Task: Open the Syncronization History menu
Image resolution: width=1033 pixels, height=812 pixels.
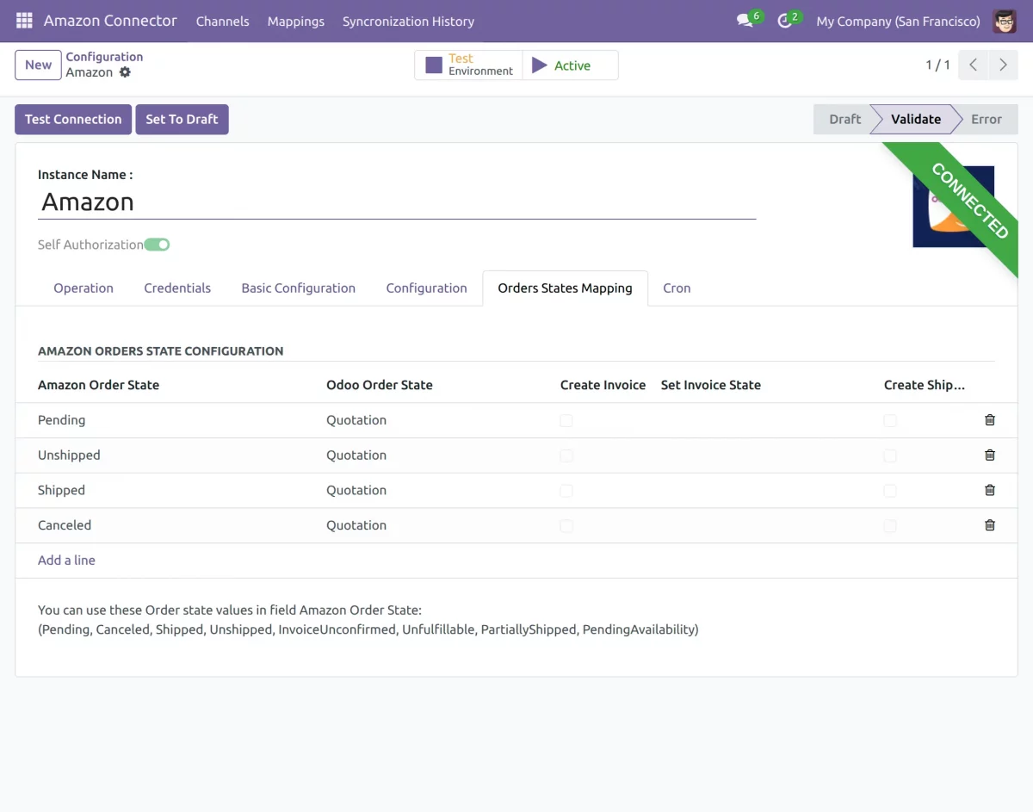Action: pyautogui.click(x=408, y=21)
